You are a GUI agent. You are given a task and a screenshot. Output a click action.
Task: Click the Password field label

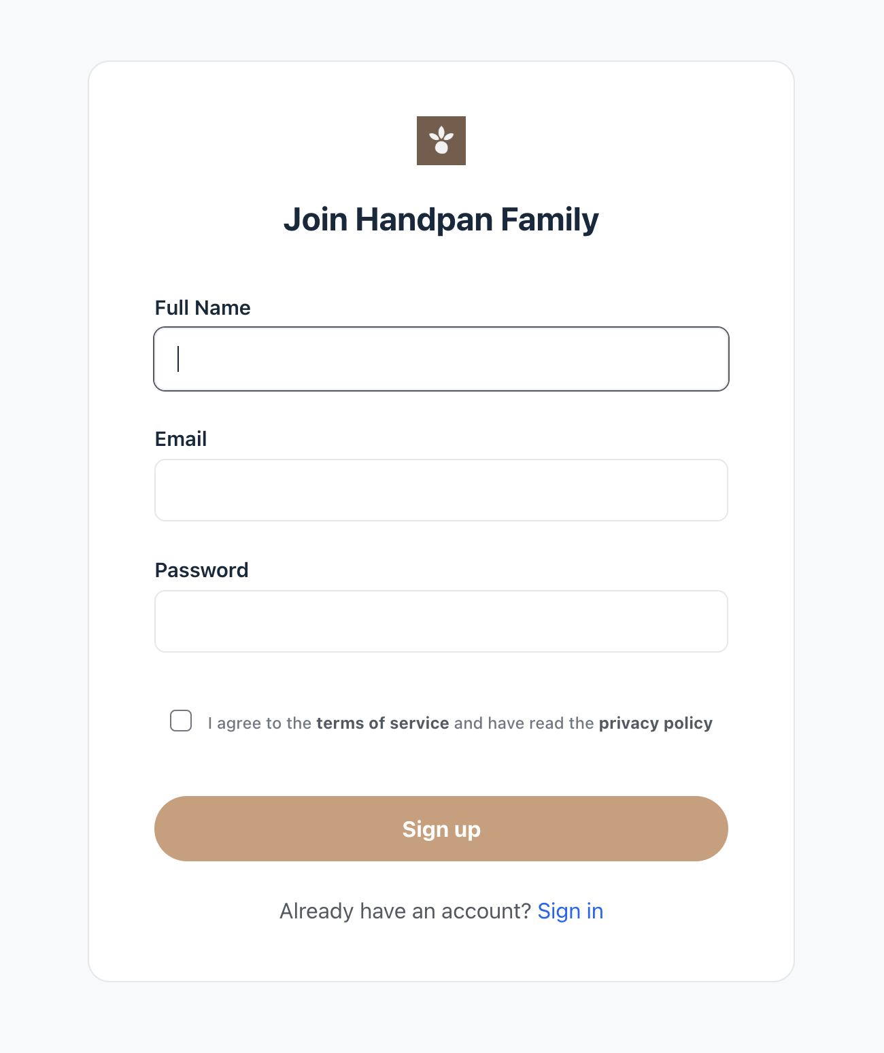tap(202, 570)
